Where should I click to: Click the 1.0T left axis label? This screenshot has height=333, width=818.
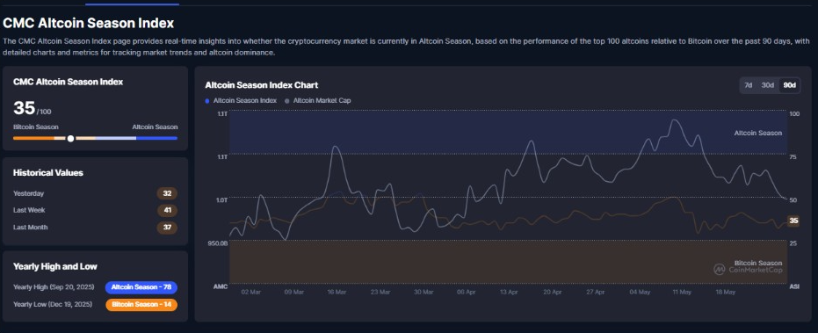(221, 200)
